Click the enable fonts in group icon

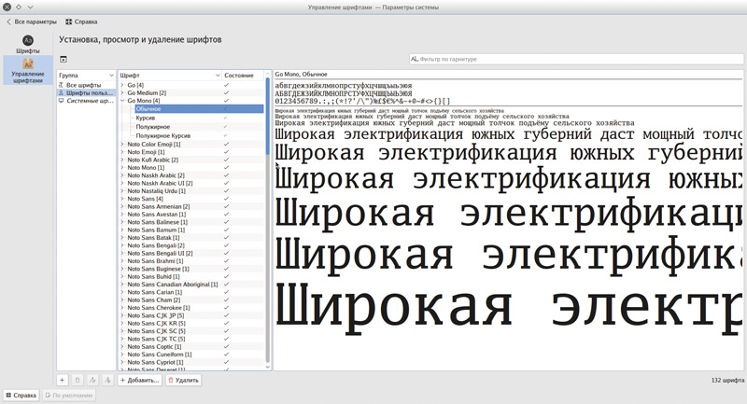(92, 380)
